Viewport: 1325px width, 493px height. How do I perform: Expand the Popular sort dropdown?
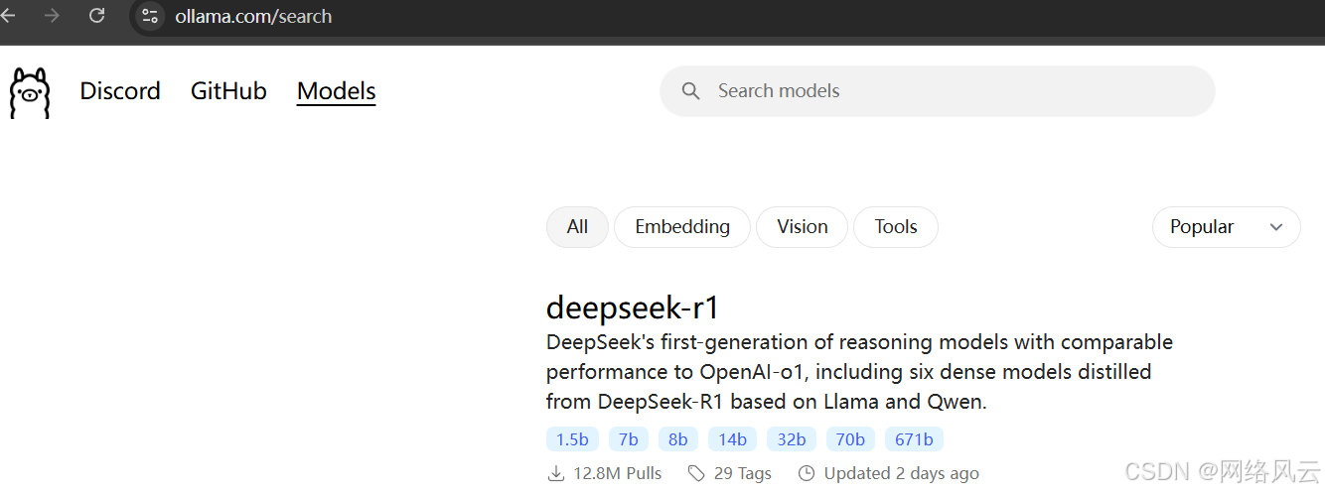coord(1226,227)
